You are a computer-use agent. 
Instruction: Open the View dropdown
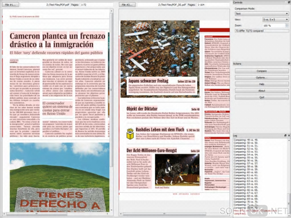pos(276,19)
